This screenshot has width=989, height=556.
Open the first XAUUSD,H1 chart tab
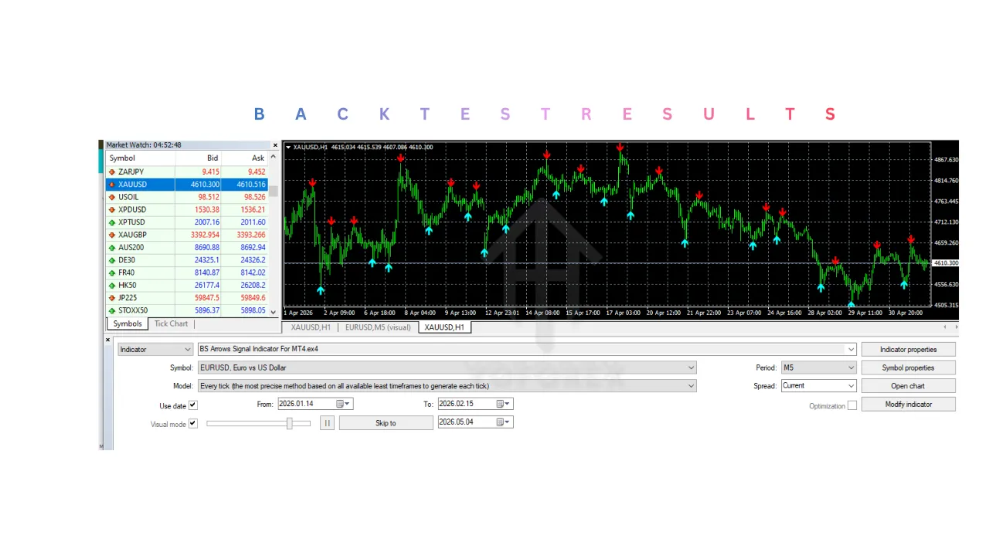[x=311, y=327]
